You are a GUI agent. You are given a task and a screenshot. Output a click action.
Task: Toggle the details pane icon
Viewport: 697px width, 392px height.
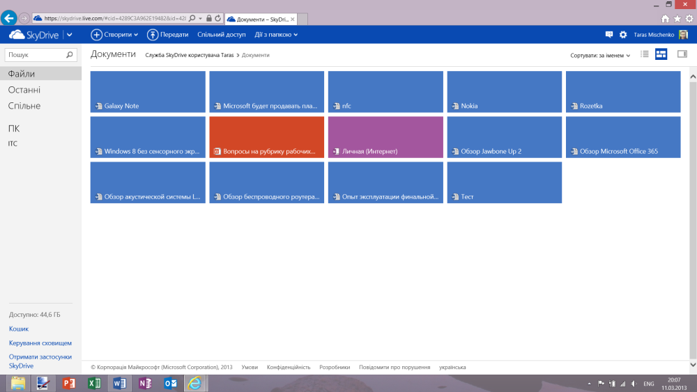(682, 54)
